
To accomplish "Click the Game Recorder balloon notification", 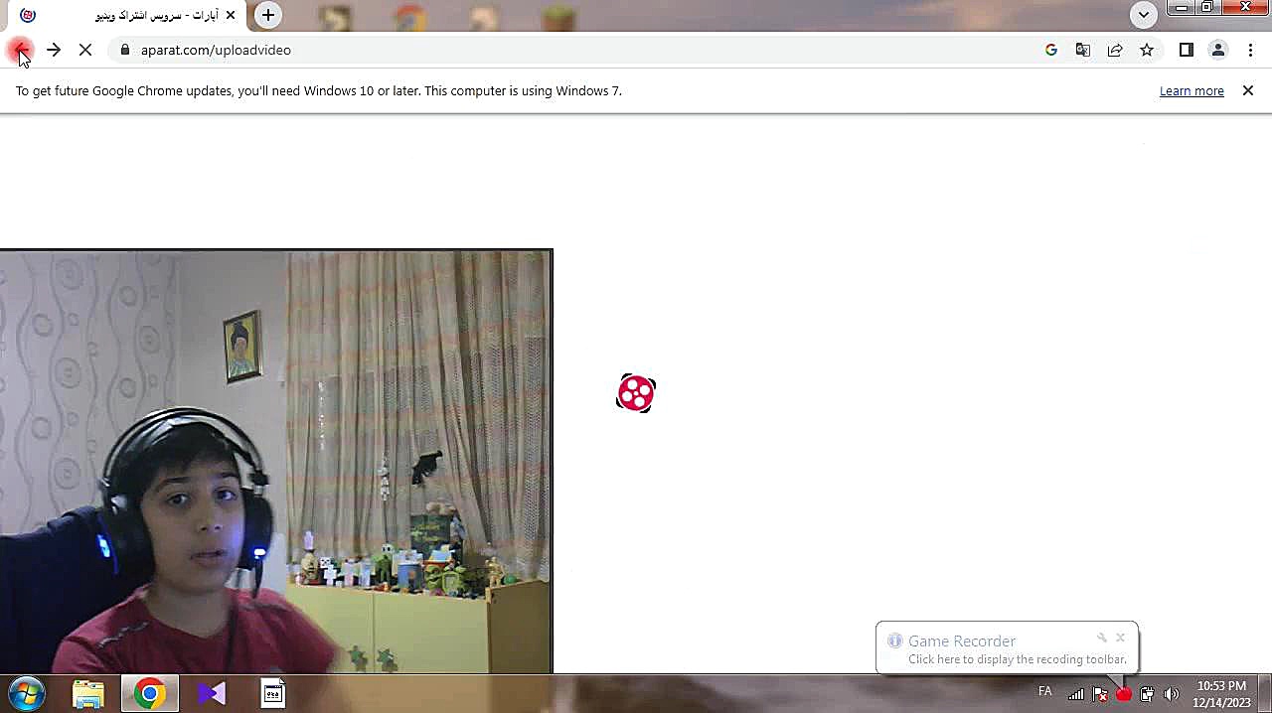I will 1007,648.
